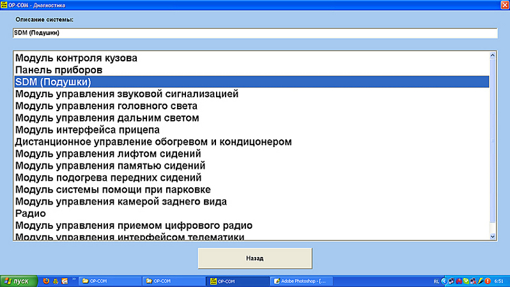Screen dimensions: 510x287
Task: Pick 'Дистанционное управление обогревом и кондиционером'
Action: tap(252, 142)
